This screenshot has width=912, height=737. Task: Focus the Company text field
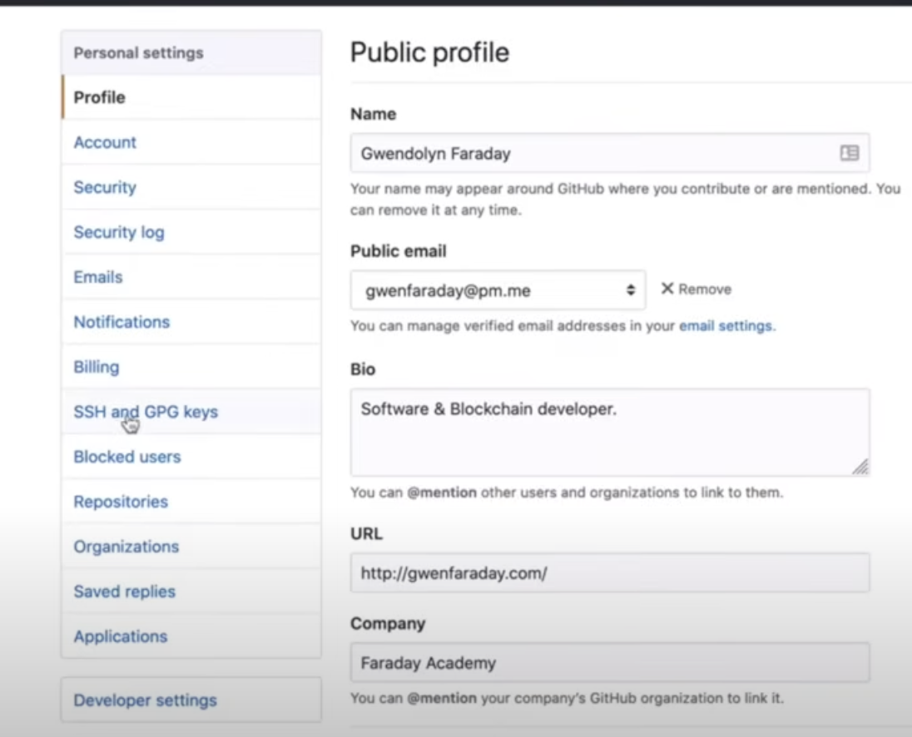(x=609, y=663)
